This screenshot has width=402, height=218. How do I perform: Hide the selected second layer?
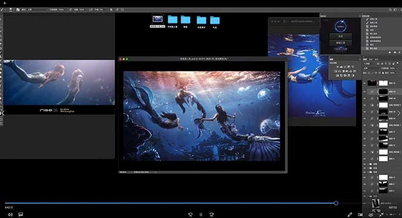[x=365, y=91]
